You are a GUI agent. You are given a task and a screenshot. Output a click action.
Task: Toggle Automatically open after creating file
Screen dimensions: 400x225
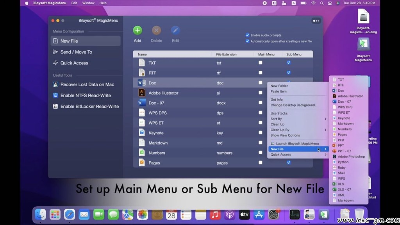tap(247, 41)
